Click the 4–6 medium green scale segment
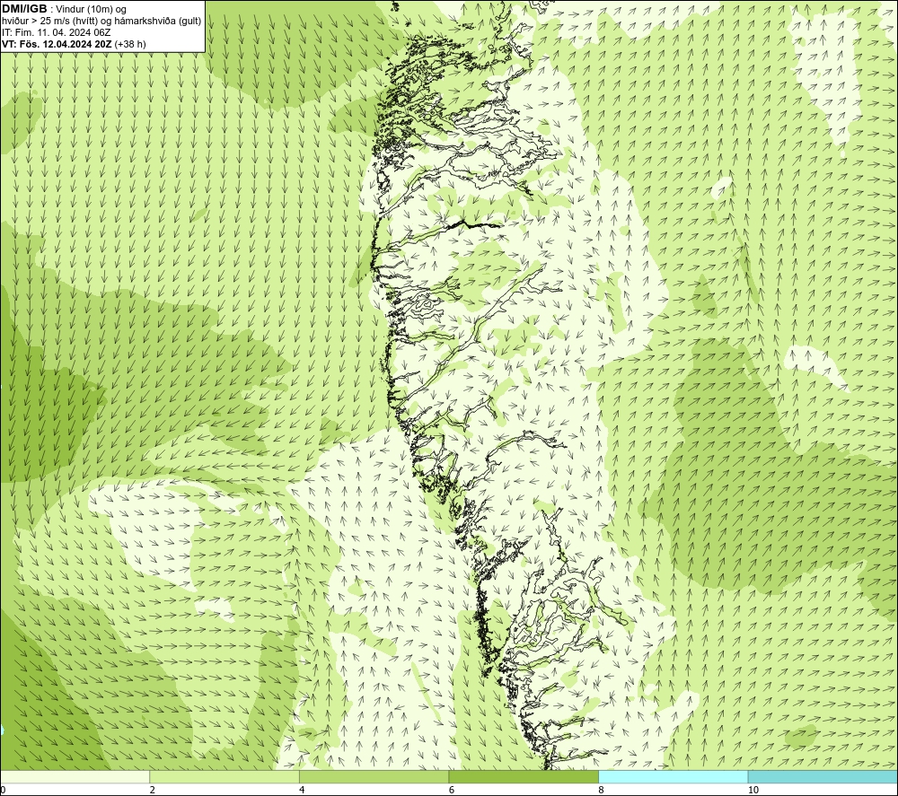 tap(374, 777)
